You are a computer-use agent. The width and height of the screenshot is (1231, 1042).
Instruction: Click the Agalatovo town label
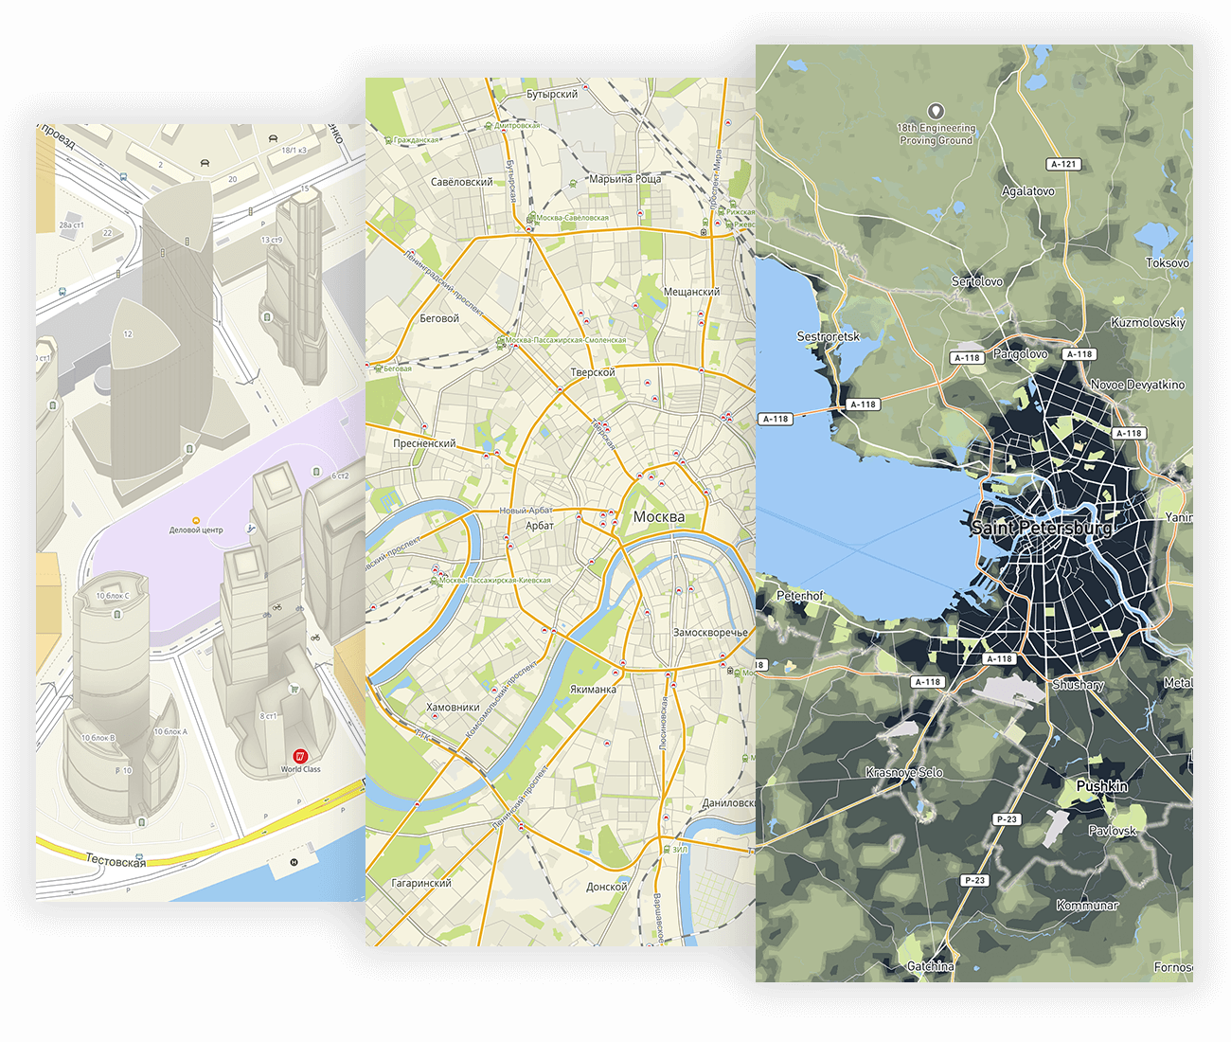coord(1028,191)
